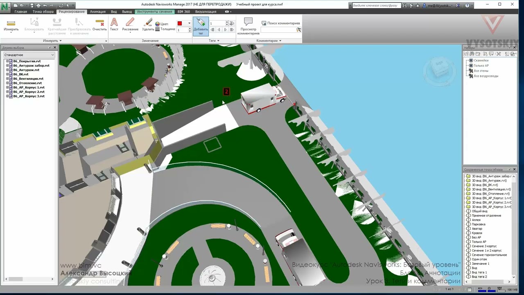524x295 pixels.
Task: Click Просмотр комментариев view comments tool
Action: tap(248, 26)
